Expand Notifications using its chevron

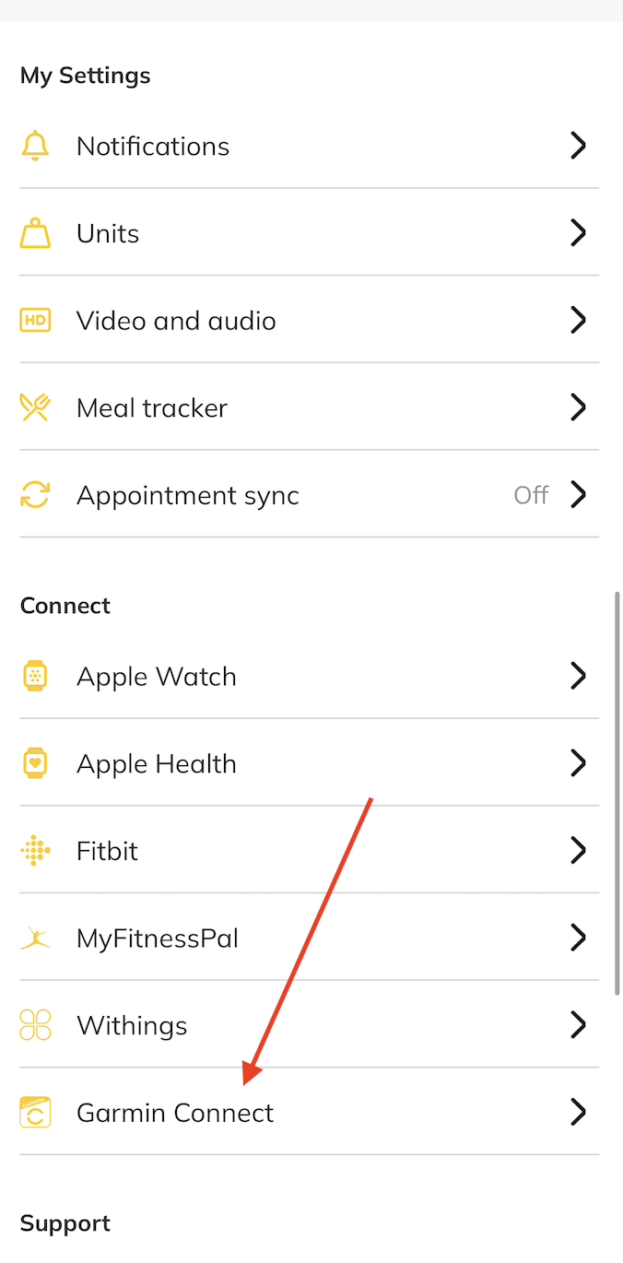(578, 146)
